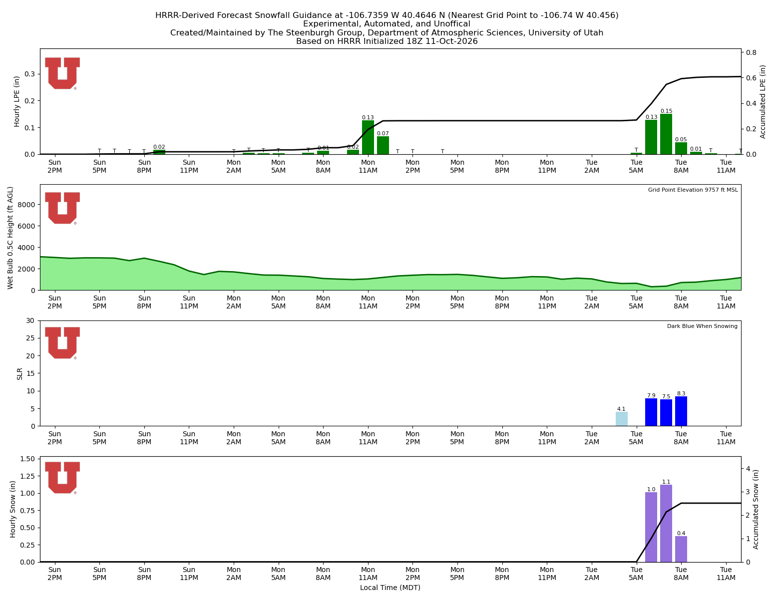Image resolution: width=774 pixels, height=599 pixels.
Task: Click the 0.07 green LPE bar
Action: point(383,145)
